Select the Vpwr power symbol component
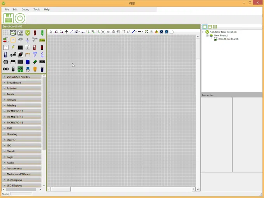 35,40
